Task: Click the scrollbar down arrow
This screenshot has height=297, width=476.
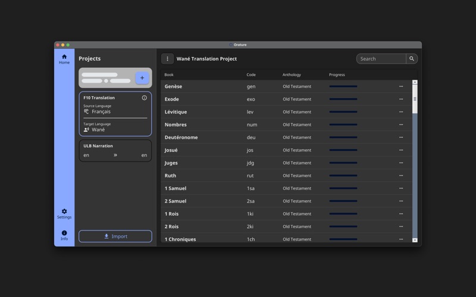Action: pos(415,240)
